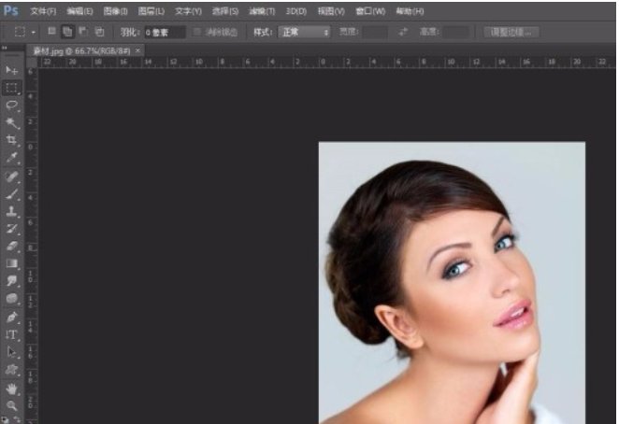Select the Eraser tool

(12, 247)
